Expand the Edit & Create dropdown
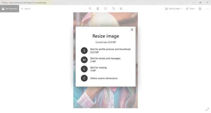 click(x=174, y=9)
